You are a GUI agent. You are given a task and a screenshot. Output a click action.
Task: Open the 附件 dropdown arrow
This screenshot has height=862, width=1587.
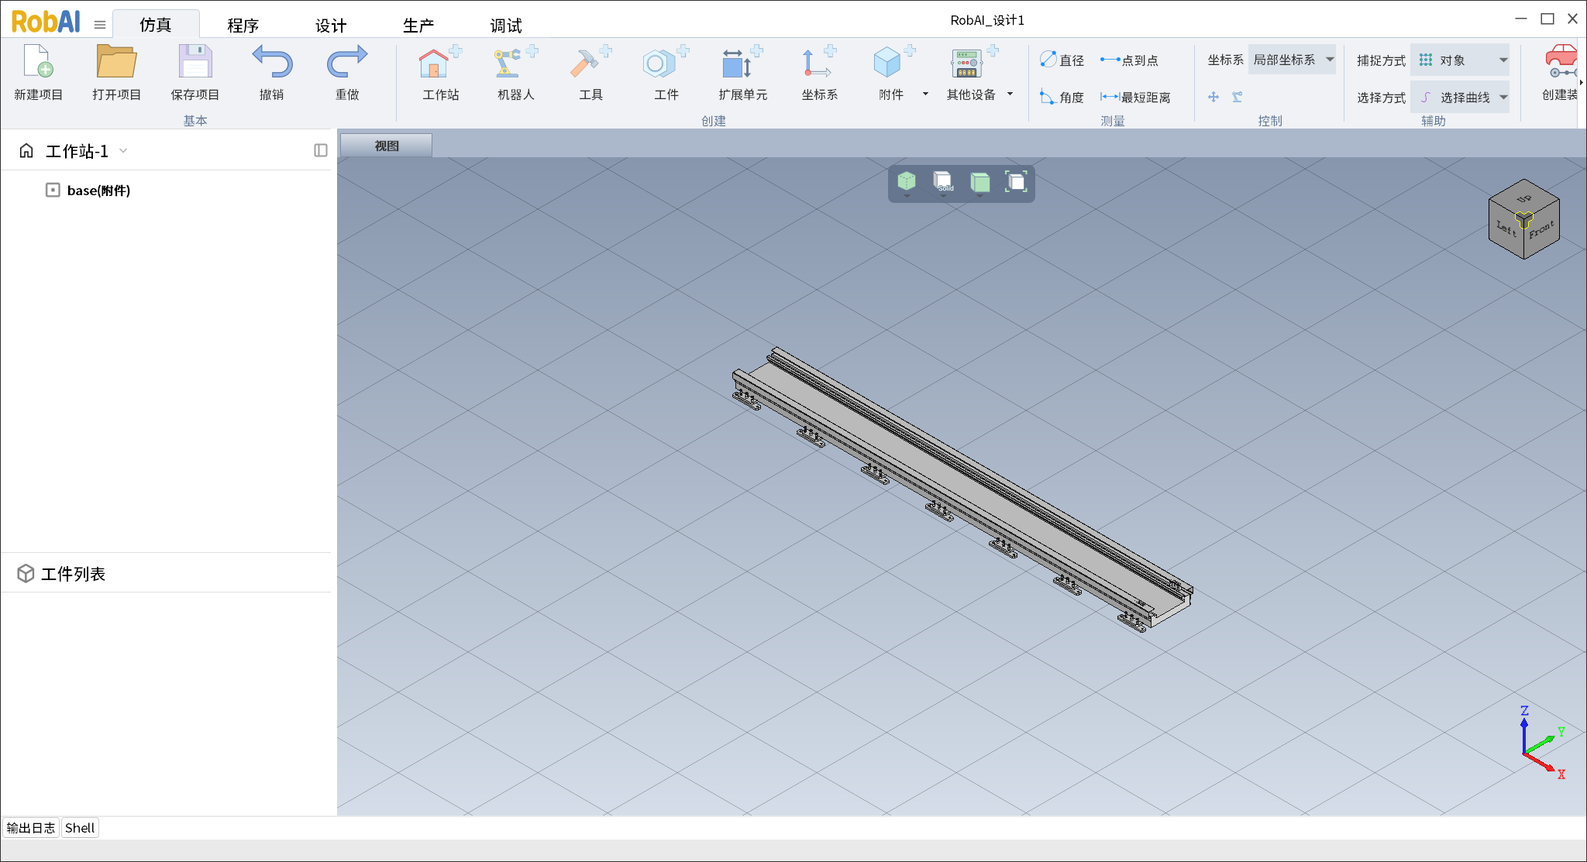pyautogui.click(x=925, y=94)
